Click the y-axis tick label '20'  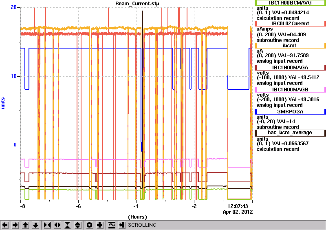coord(13,7)
